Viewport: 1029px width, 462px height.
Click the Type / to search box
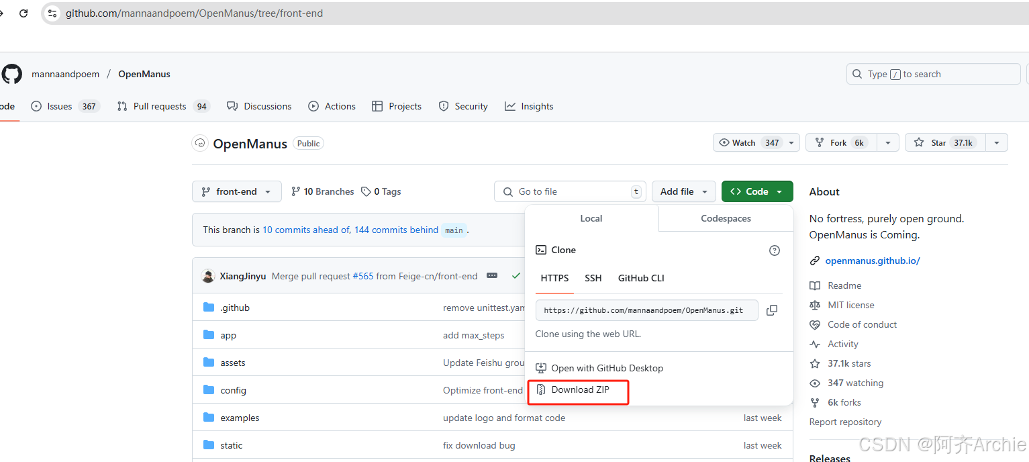[x=933, y=74]
